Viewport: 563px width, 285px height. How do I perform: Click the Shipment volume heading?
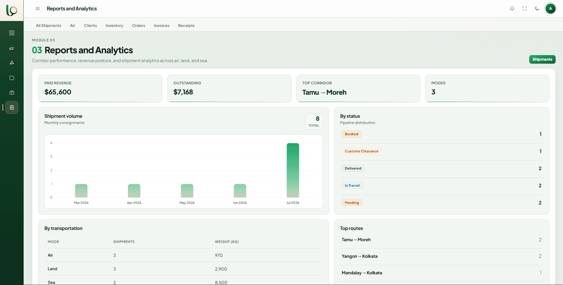(63, 116)
